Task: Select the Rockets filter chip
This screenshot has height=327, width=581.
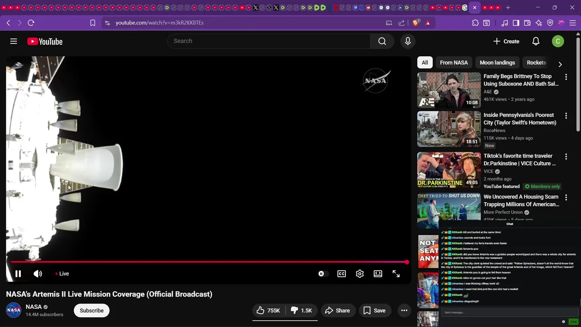Action: (x=536, y=63)
